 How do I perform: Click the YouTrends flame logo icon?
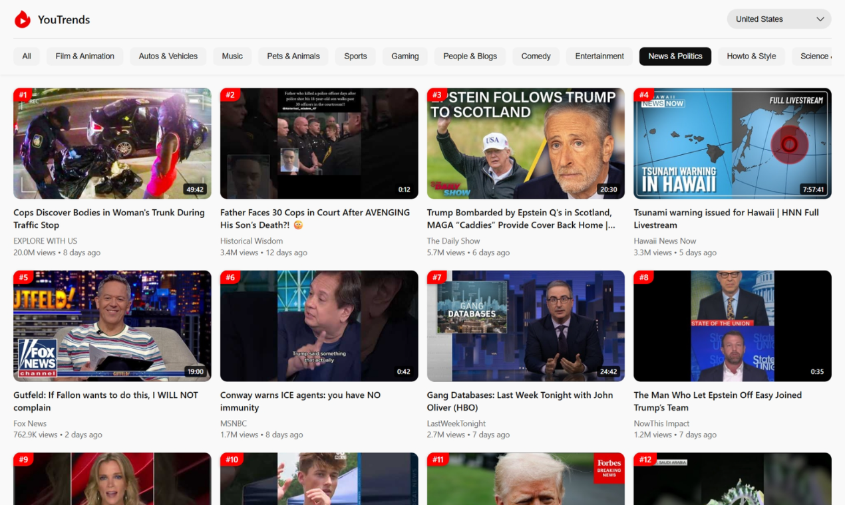23,19
